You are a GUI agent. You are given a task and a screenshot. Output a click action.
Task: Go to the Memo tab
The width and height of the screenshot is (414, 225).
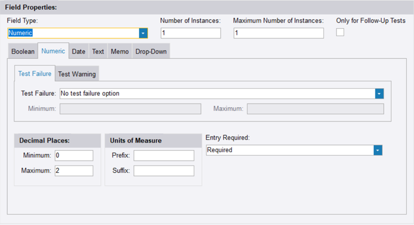[119, 52]
